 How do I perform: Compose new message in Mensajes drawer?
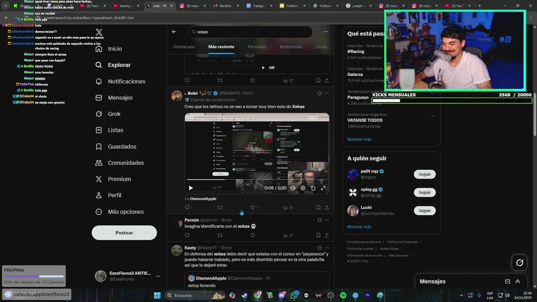pos(508,281)
